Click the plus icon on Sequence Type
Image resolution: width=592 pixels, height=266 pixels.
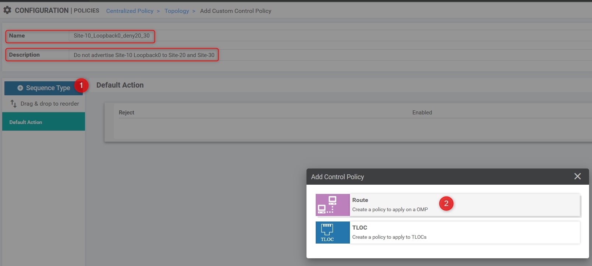pos(20,88)
